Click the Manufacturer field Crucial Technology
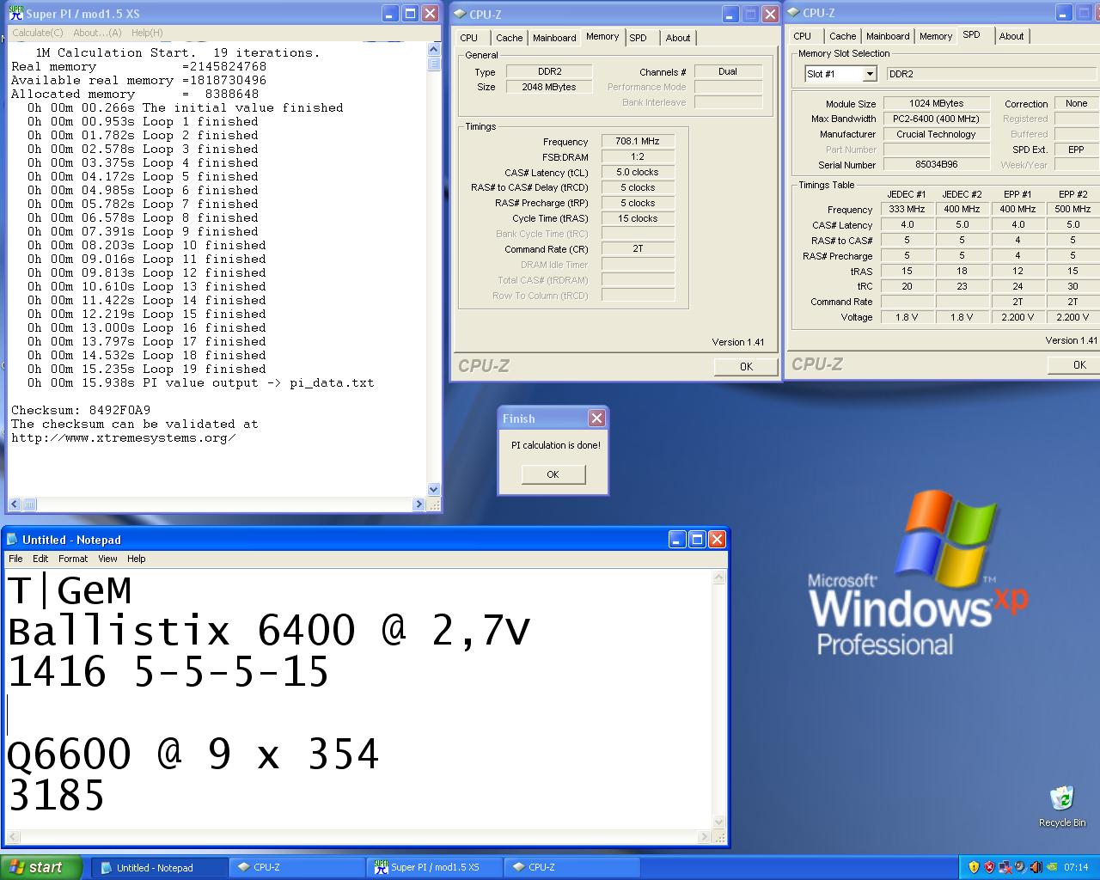1100x880 pixels. point(937,134)
